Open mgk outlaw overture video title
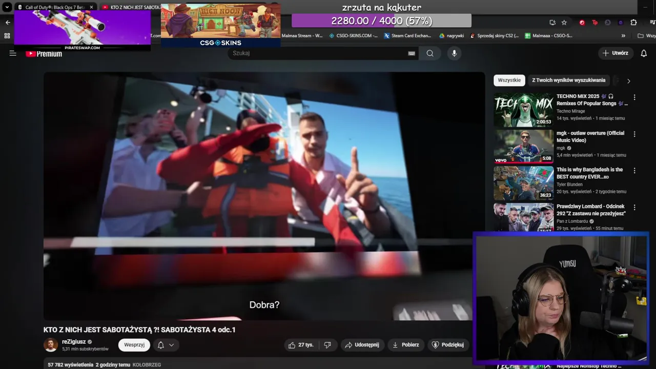 point(590,136)
